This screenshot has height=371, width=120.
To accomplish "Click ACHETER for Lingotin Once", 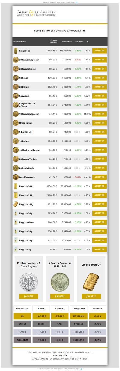I will coord(100,222).
